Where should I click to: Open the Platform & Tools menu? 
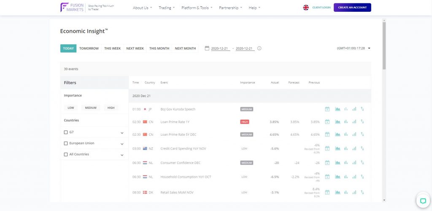197,8
